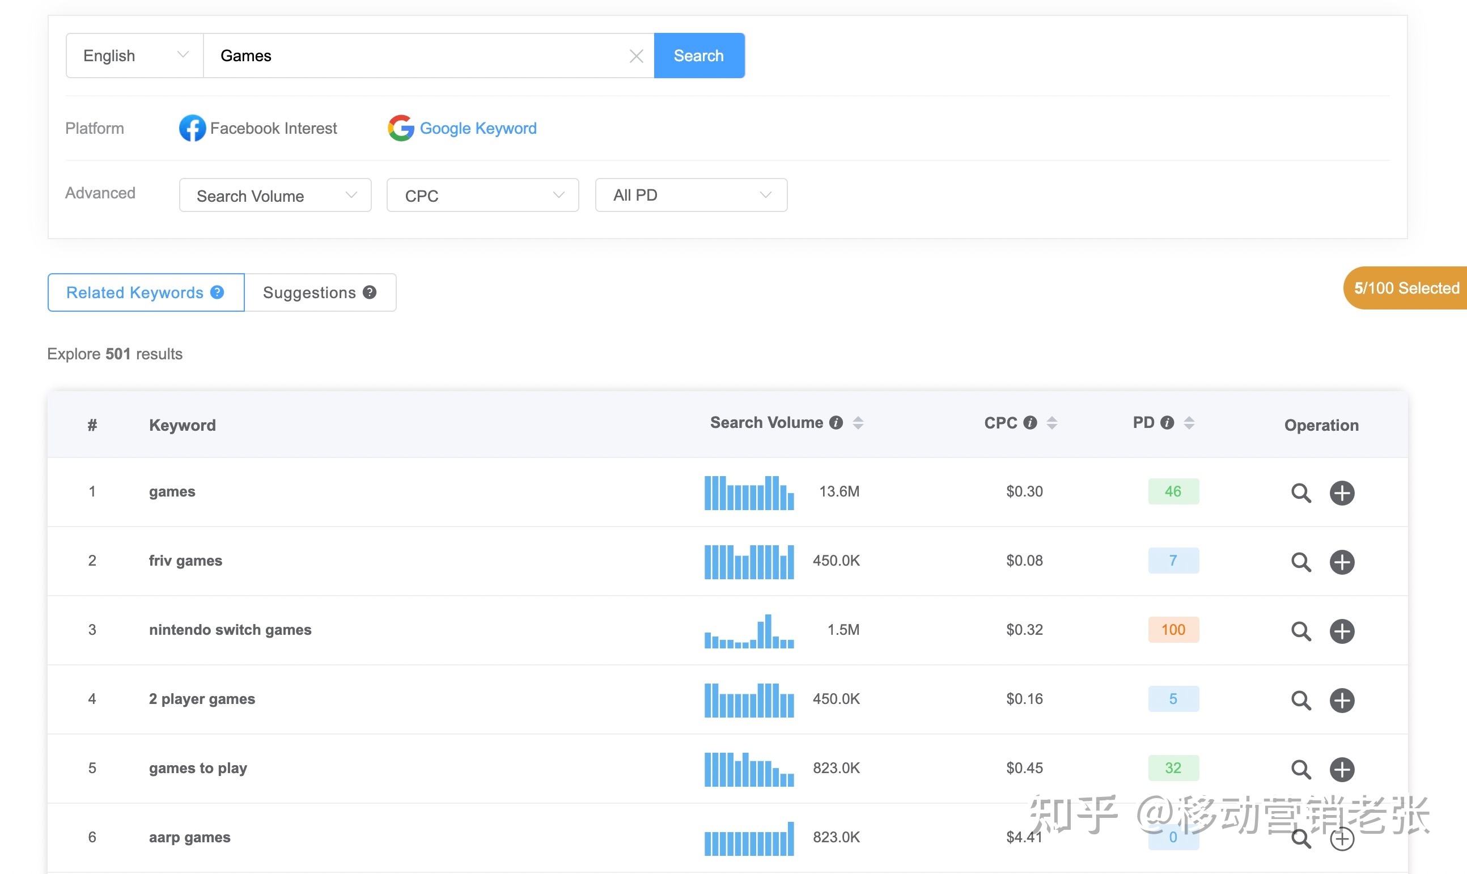Image resolution: width=1467 pixels, height=874 pixels.
Task: Click the keyword text '2 player games'
Action: point(202,699)
